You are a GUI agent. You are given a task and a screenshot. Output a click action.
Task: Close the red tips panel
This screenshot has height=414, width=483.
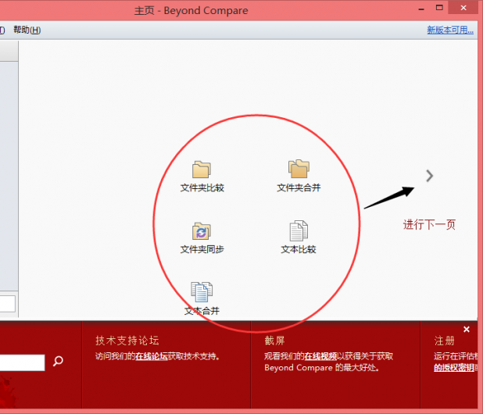click(x=467, y=330)
